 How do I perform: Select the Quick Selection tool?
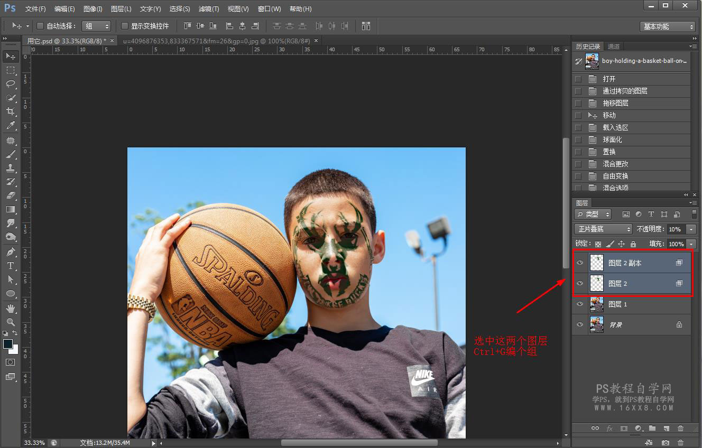point(11,98)
